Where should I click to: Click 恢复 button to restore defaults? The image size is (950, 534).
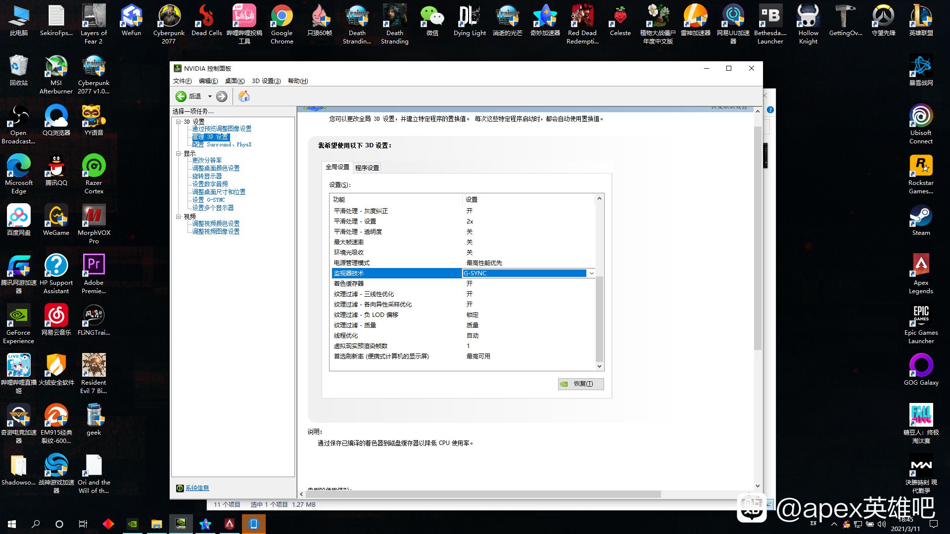(577, 383)
